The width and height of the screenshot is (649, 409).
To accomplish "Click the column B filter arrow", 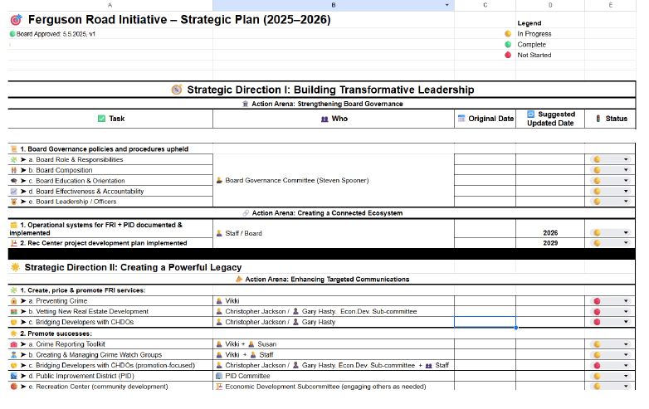I will 447,5.
